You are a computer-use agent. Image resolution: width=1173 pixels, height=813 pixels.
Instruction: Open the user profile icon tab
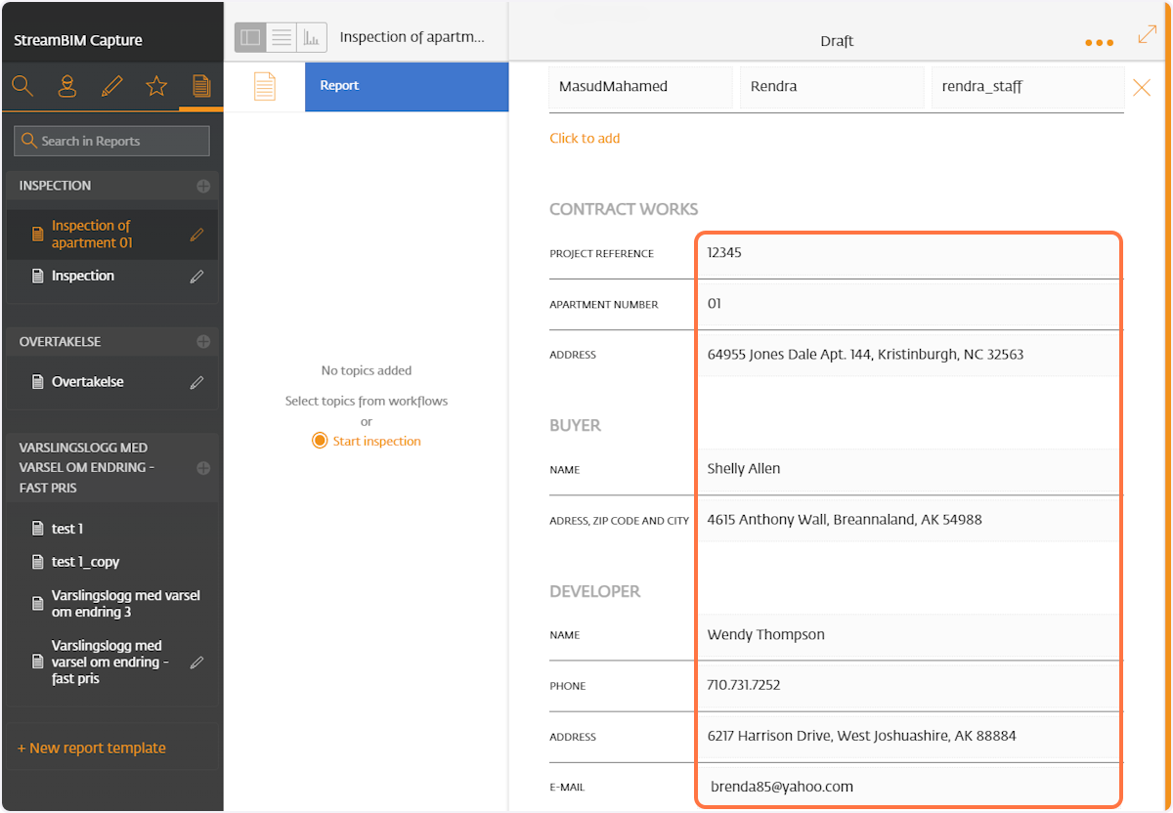click(x=67, y=86)
